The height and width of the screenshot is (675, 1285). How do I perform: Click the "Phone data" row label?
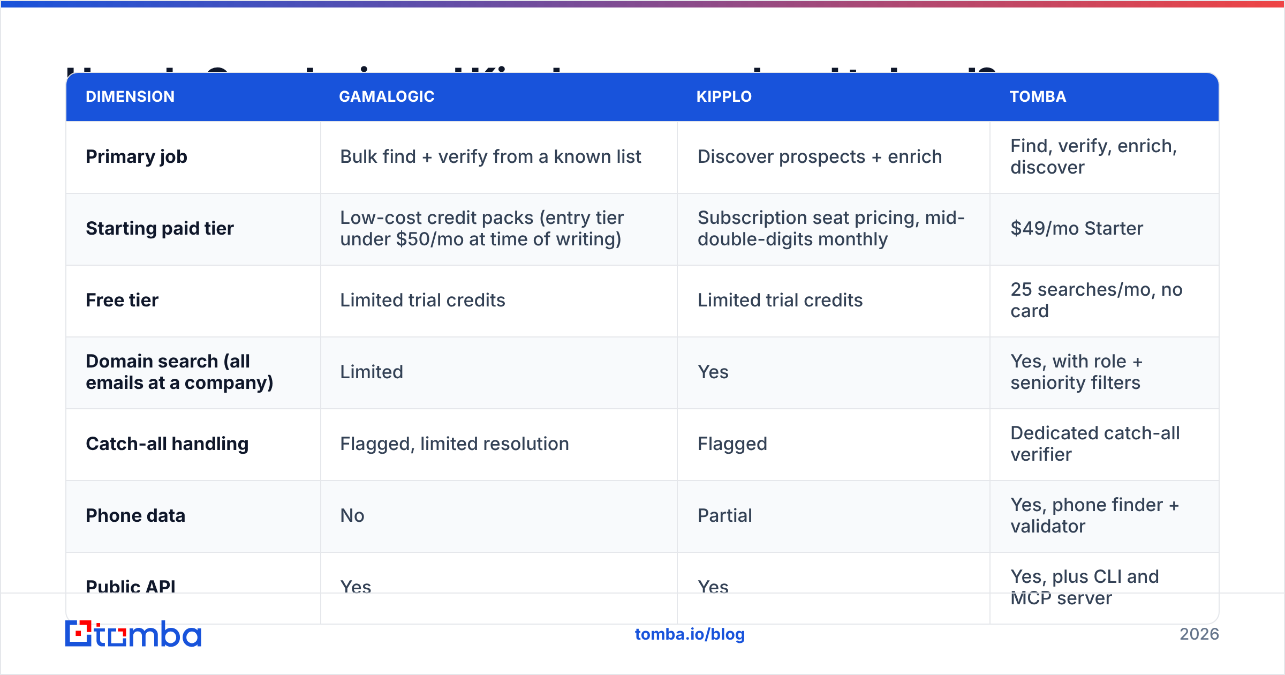point(135,515)
